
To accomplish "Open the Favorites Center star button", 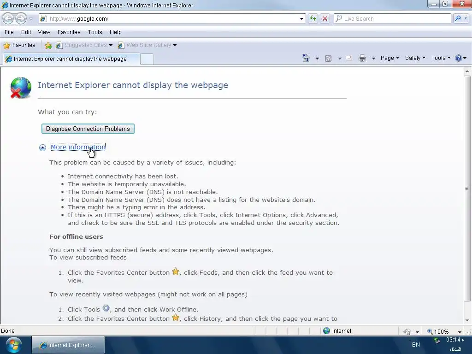I will [19, 45].
